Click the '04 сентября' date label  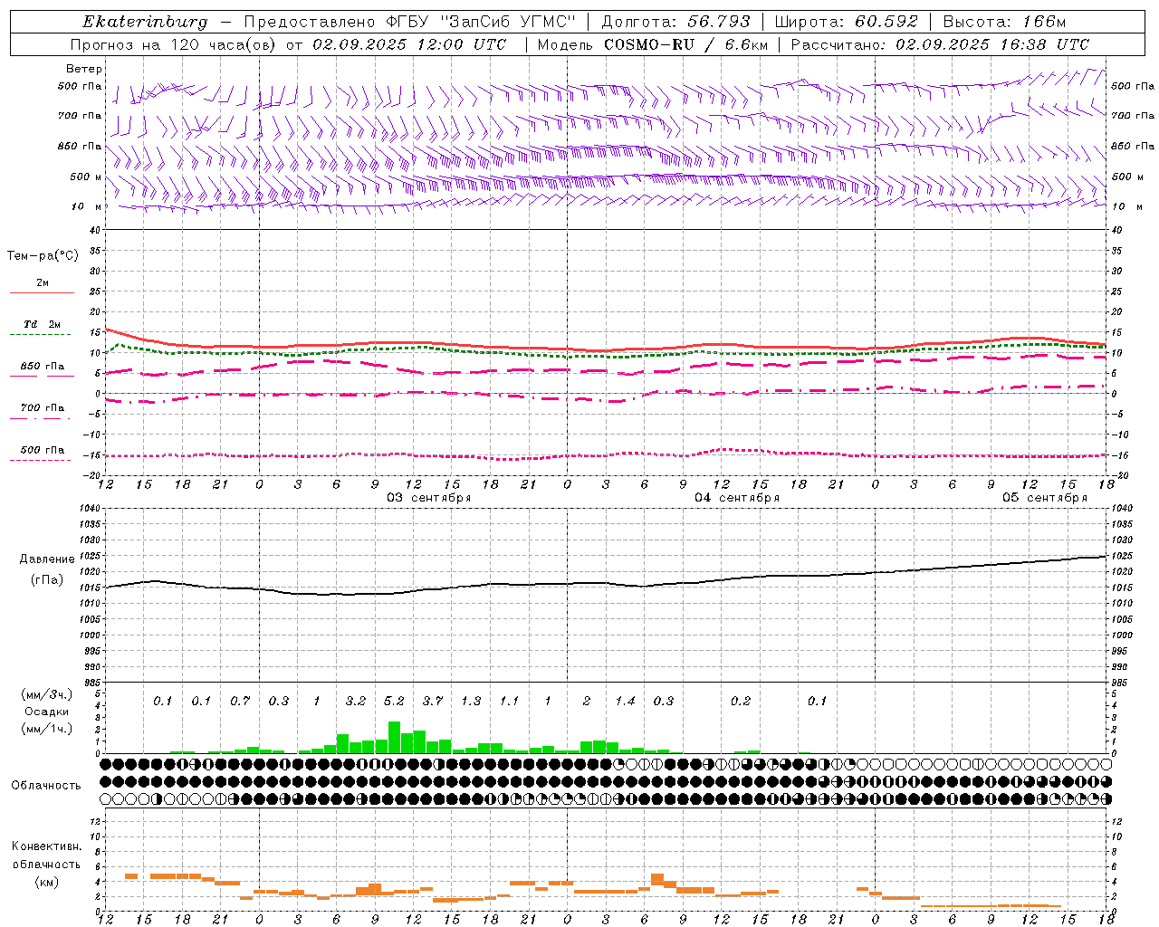tap(736, 498)
